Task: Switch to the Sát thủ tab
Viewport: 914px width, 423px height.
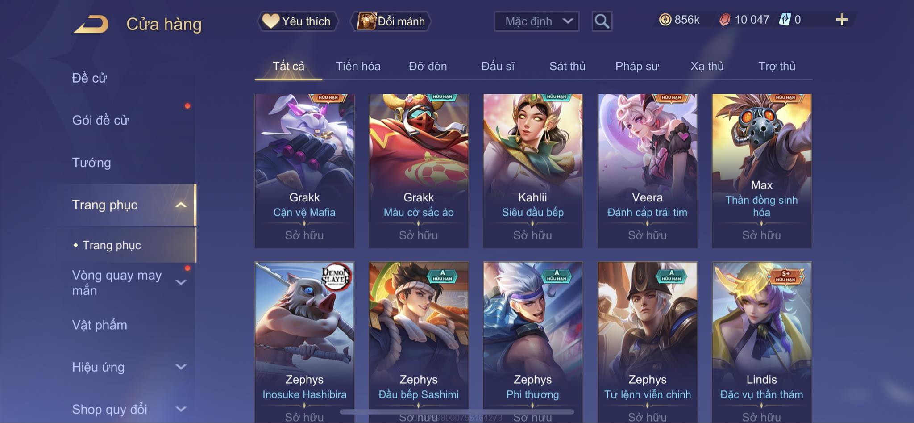Action: pyautogui.click(x=567, y=66)
